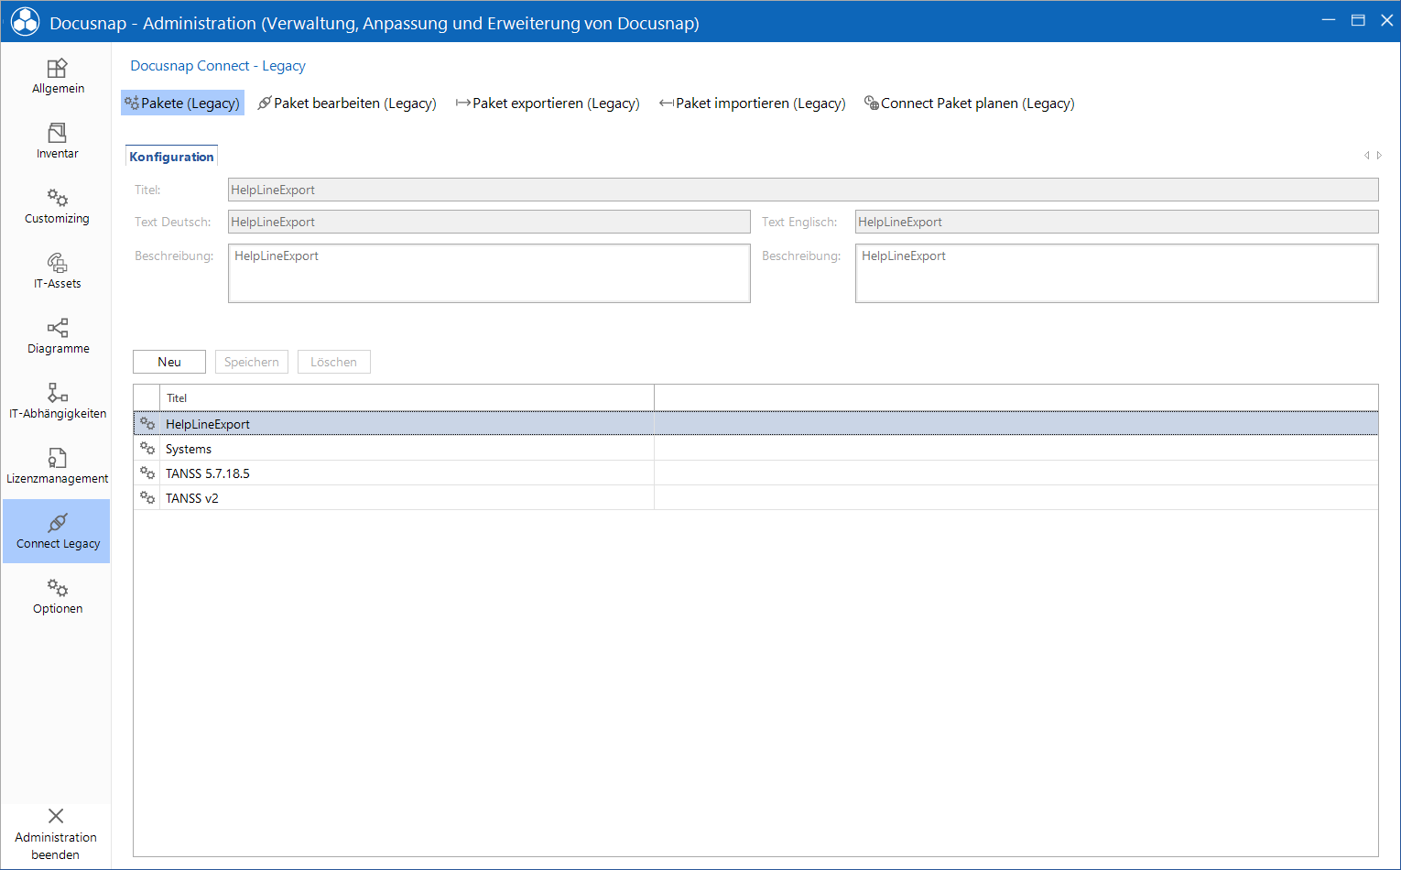Click Administration beenden close icon
1401x870 pixels.
point(56,816)
